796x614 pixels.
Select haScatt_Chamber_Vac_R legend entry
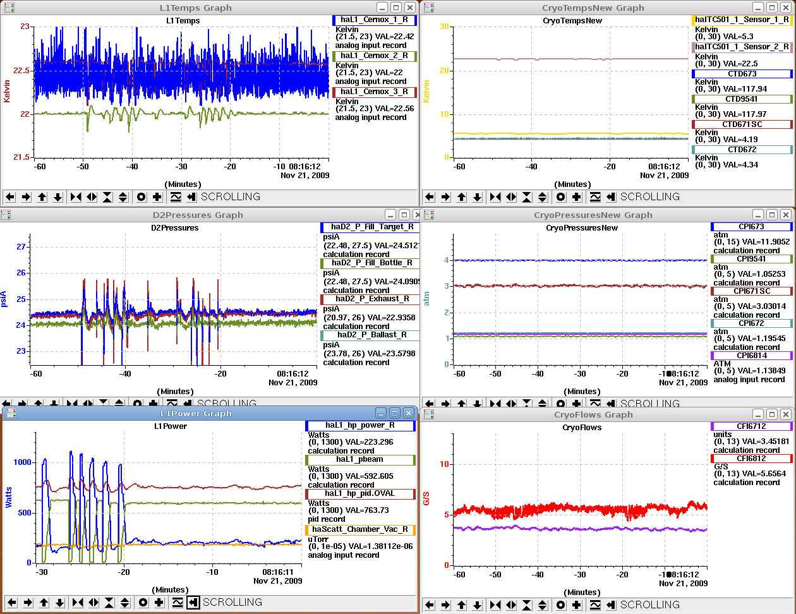pos(360,529)
